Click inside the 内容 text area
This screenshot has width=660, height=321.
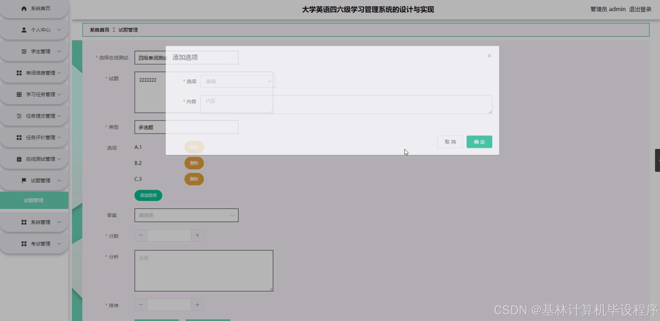click(x=346, y=105)
